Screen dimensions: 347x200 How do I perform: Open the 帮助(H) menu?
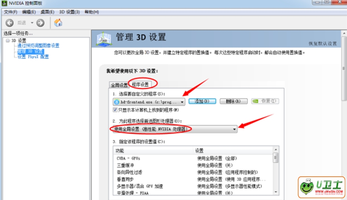point(92,12)
